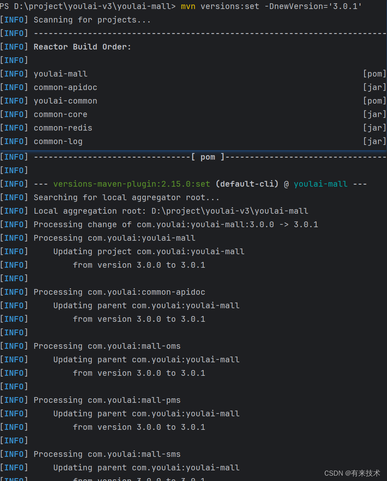Click the "Processing com.youlai:mall-pms" line
Viewport: 387px width, 481px height.
[x=107, y=400]
